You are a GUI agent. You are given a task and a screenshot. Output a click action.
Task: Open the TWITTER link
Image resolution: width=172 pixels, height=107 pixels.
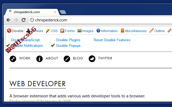(x=105, y=58)
